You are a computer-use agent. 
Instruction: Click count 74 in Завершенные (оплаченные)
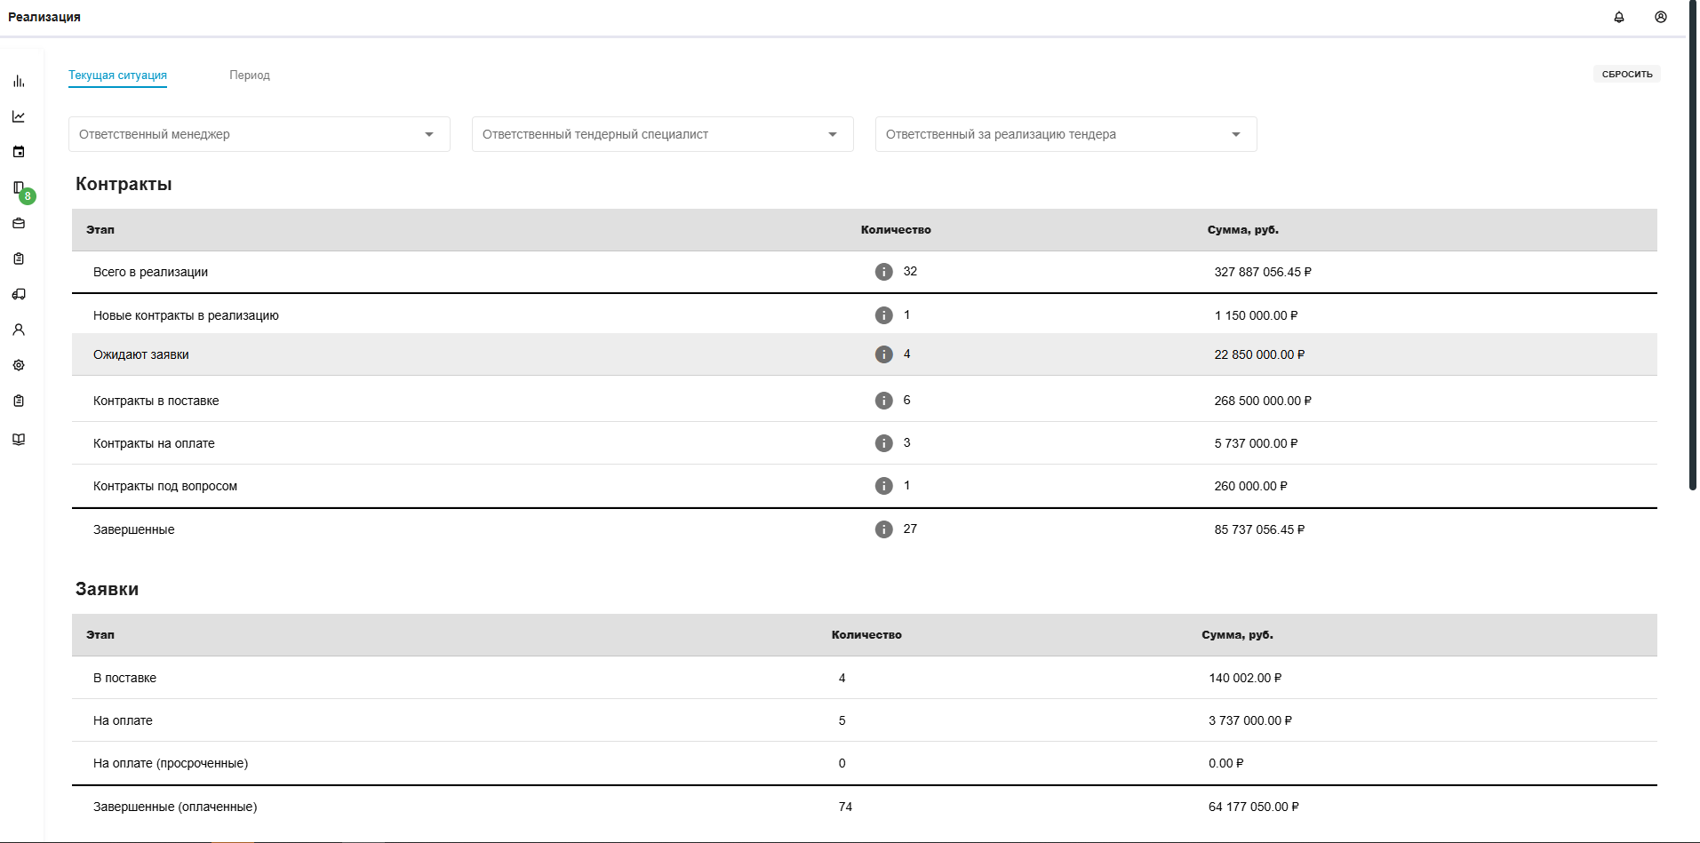point(845,807)
